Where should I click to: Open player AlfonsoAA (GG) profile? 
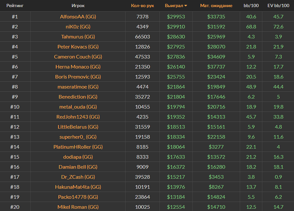(x=78, y=17)
